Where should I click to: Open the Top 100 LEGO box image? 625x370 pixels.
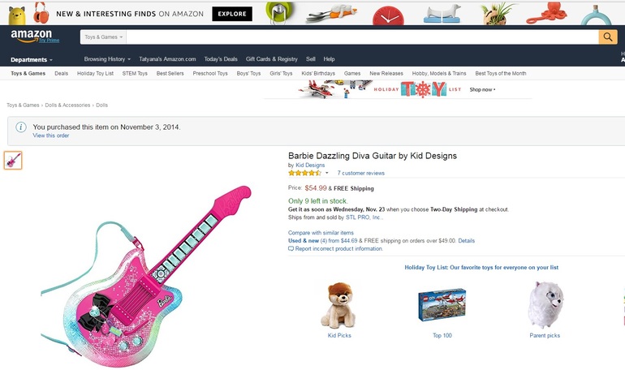point(442,306)
